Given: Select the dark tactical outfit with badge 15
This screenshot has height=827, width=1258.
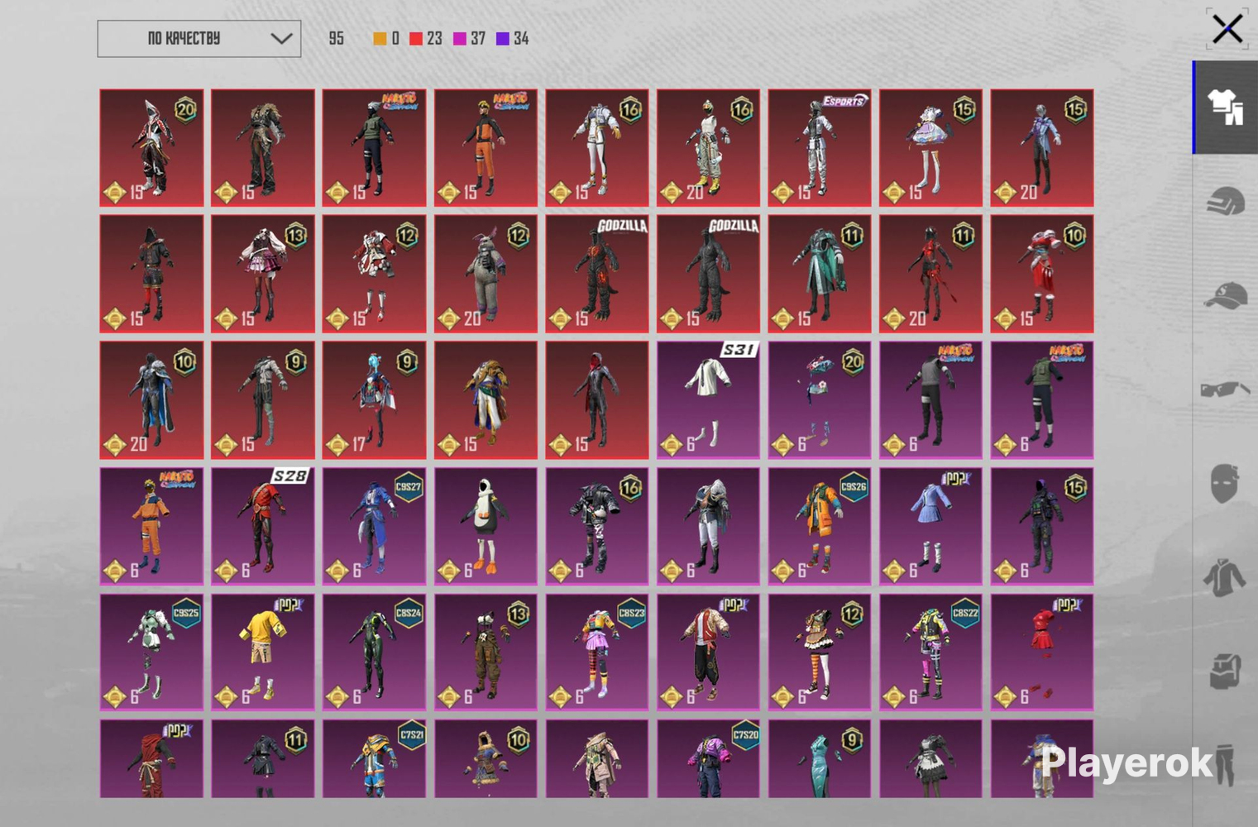Looking at the screenshot, I should click(1042, 526).
